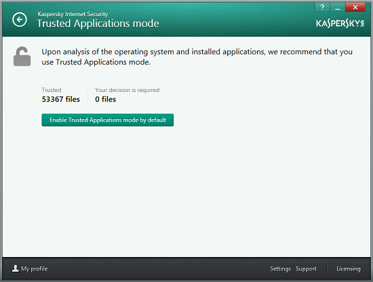The height and width of the screenshot is (282, 373).
Task: Go back using the circled arrow icon
Action: [x=20, y=20]
